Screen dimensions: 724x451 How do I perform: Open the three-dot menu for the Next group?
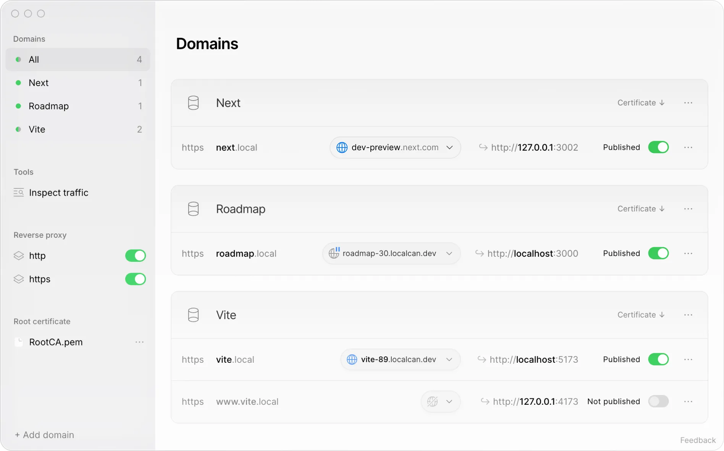688,103
